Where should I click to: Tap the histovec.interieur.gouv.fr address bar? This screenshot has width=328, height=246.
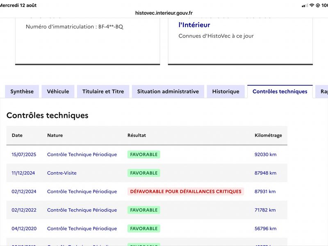(164, 13)
